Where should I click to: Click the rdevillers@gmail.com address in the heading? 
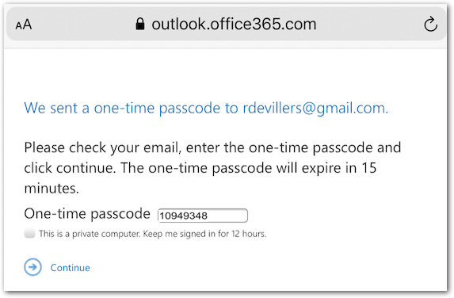click(x=315, y=109)
